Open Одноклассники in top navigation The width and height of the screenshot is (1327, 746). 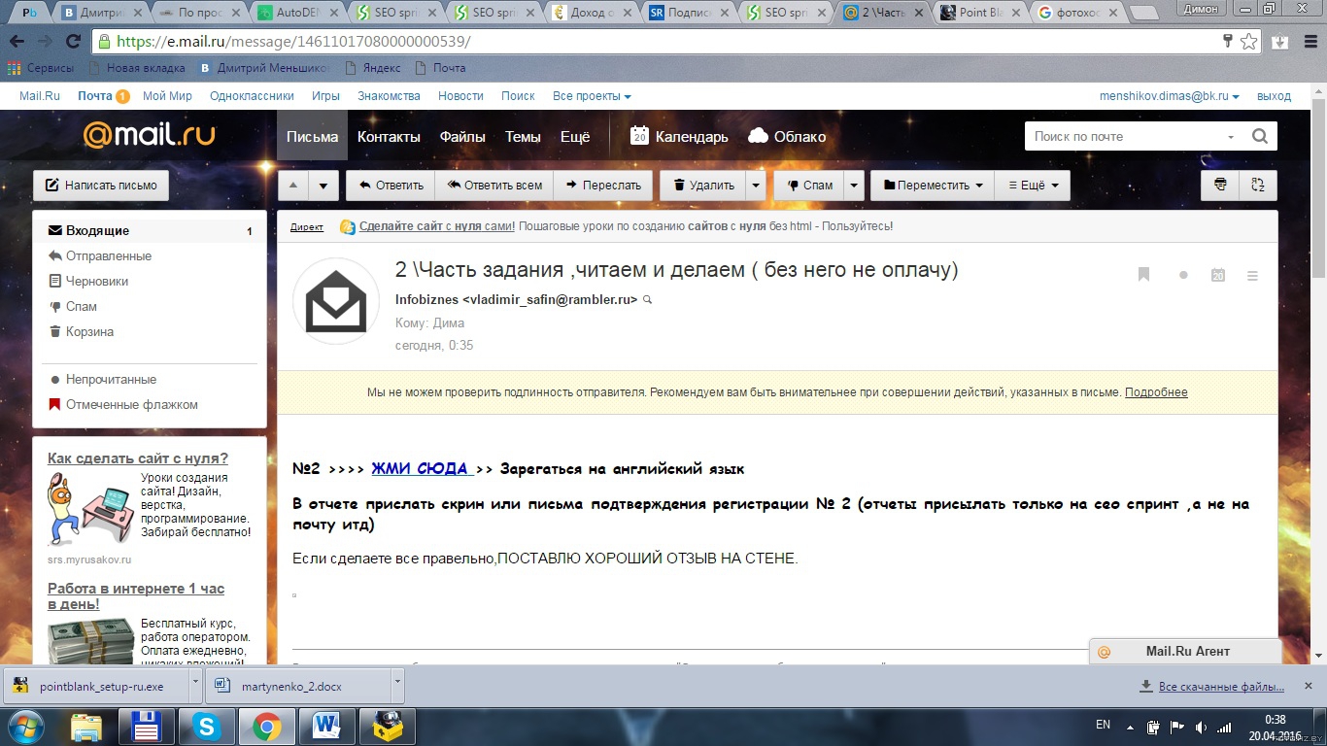[x=252, y=96]
